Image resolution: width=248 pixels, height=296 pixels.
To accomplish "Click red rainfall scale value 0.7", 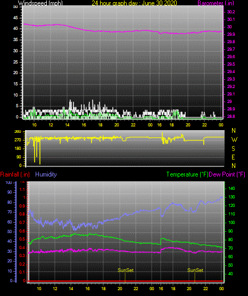I will pos(22,222).
